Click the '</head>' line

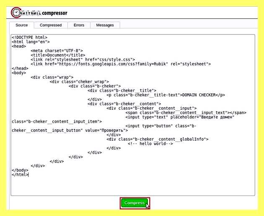(x=20, y=68)
